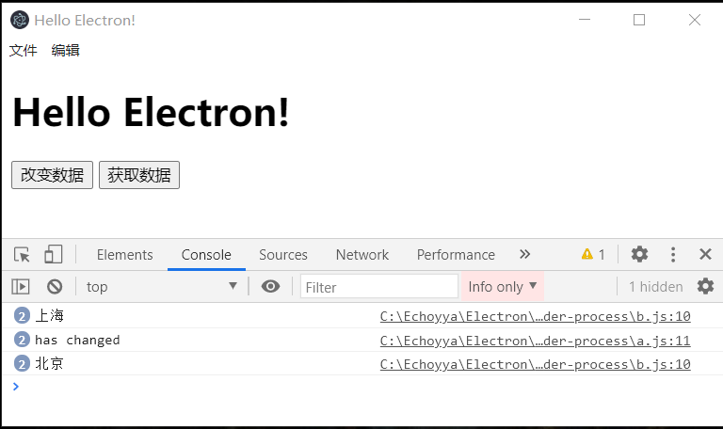
Task: Switch to the Elements tab
Action: coord(124,255)
